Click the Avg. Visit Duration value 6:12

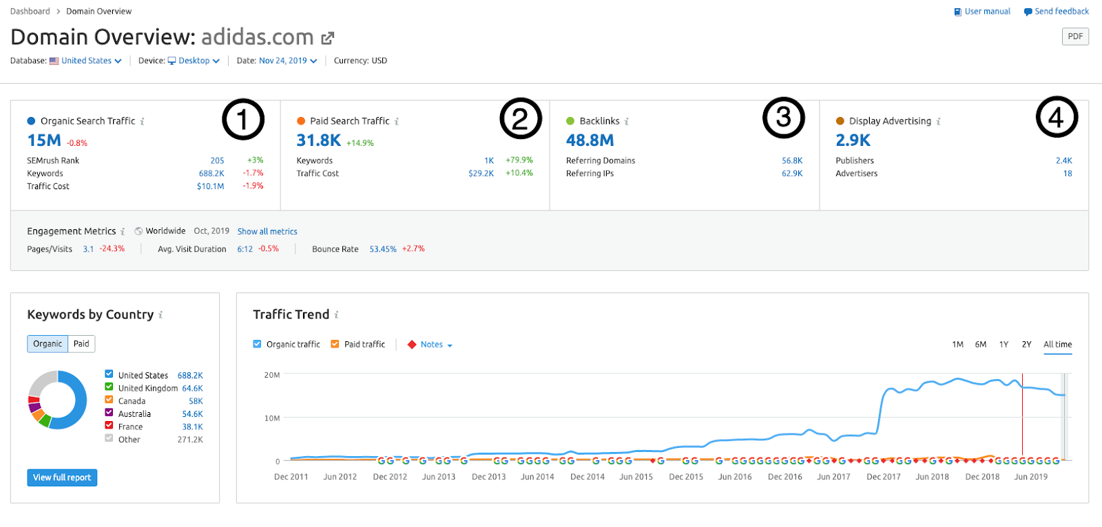pyautogui.click(x=245, y=250)
